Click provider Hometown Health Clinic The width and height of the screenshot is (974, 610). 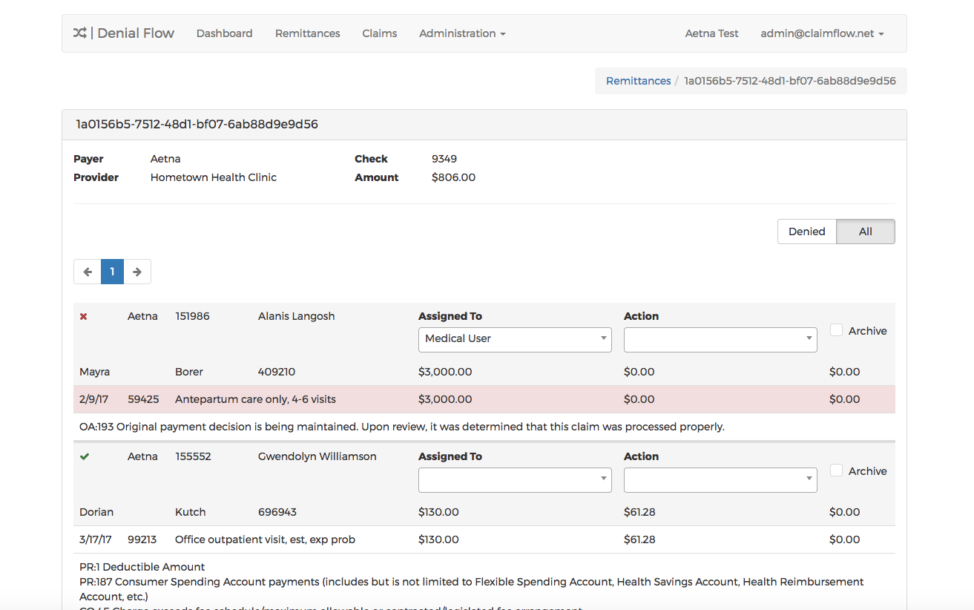click(x=214, y=177)
